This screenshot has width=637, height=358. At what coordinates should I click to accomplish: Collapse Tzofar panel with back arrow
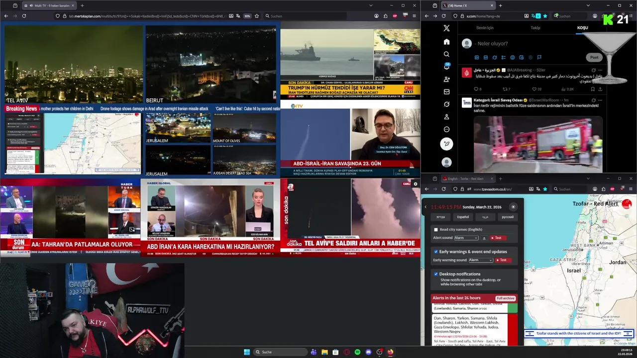[x=425, y=207]
